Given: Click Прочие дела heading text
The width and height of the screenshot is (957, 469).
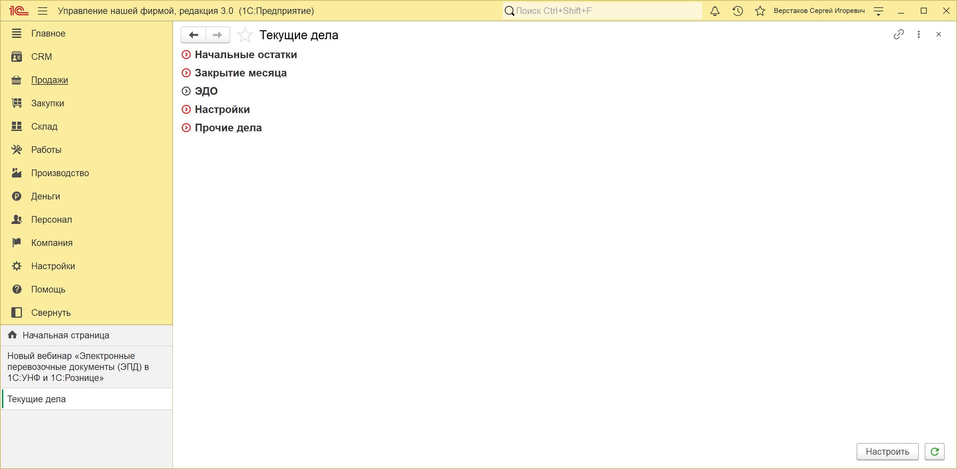Looking at the screenshot, I should tap(228, 128).
